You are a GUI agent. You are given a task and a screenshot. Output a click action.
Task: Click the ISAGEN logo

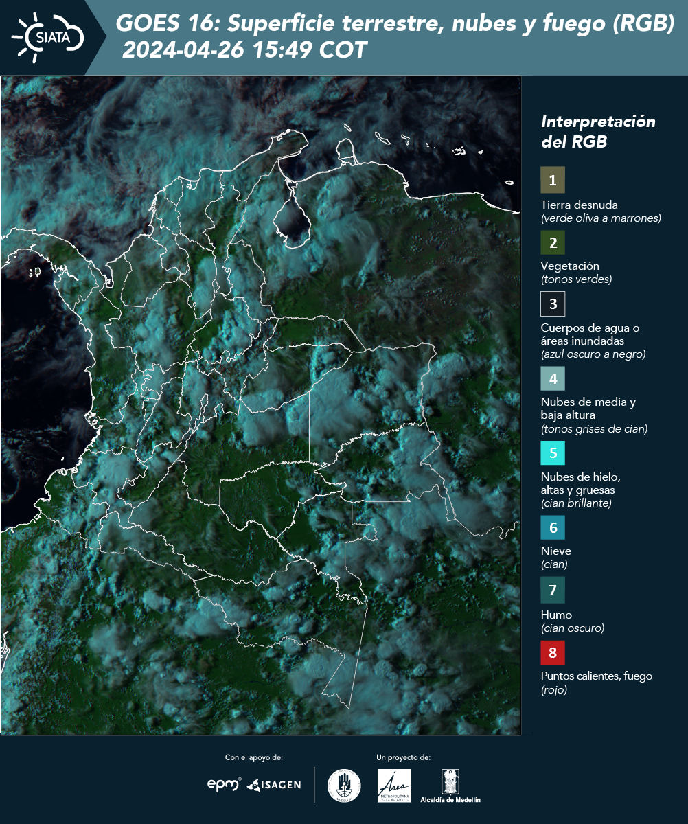[x=274, y=784]
